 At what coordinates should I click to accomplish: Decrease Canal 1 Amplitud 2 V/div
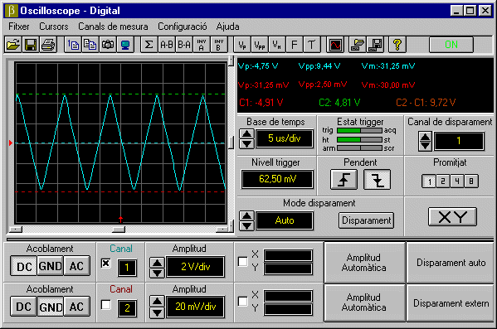(157, 273)
